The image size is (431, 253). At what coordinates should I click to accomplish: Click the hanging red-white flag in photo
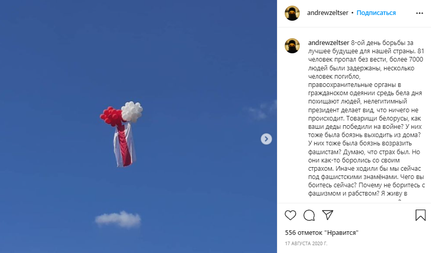(x=125, y=145)
